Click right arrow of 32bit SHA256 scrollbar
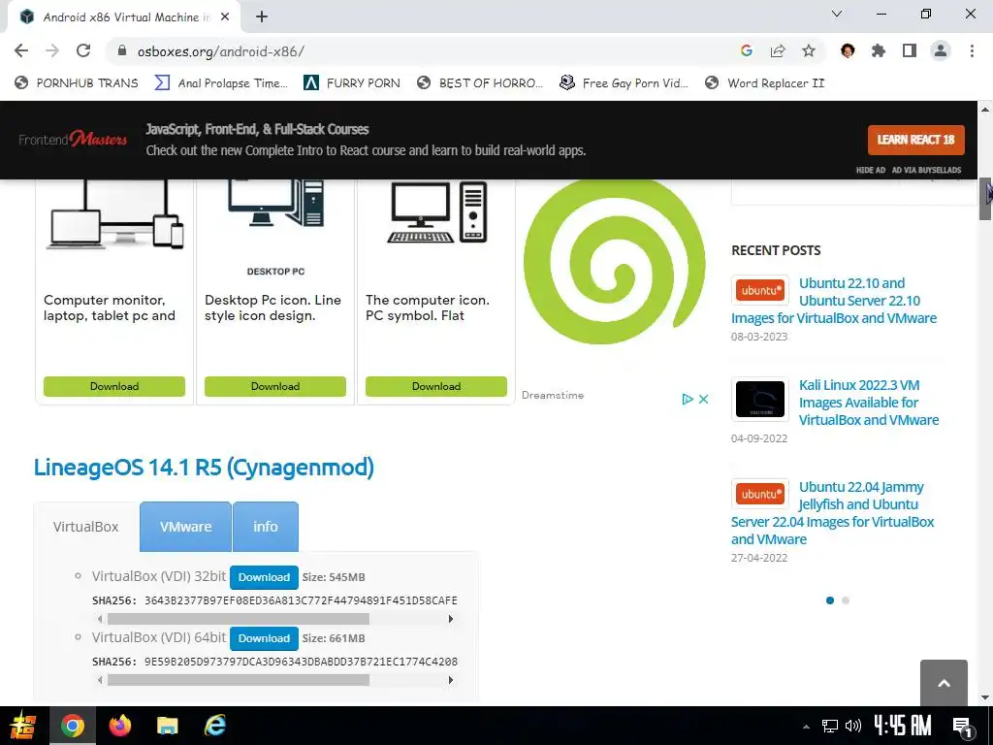Viewport: 993px width, 745px height. point(450,619)
